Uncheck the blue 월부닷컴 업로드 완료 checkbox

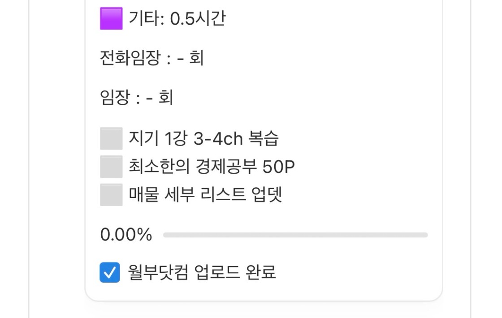click(x=110, y=272)
